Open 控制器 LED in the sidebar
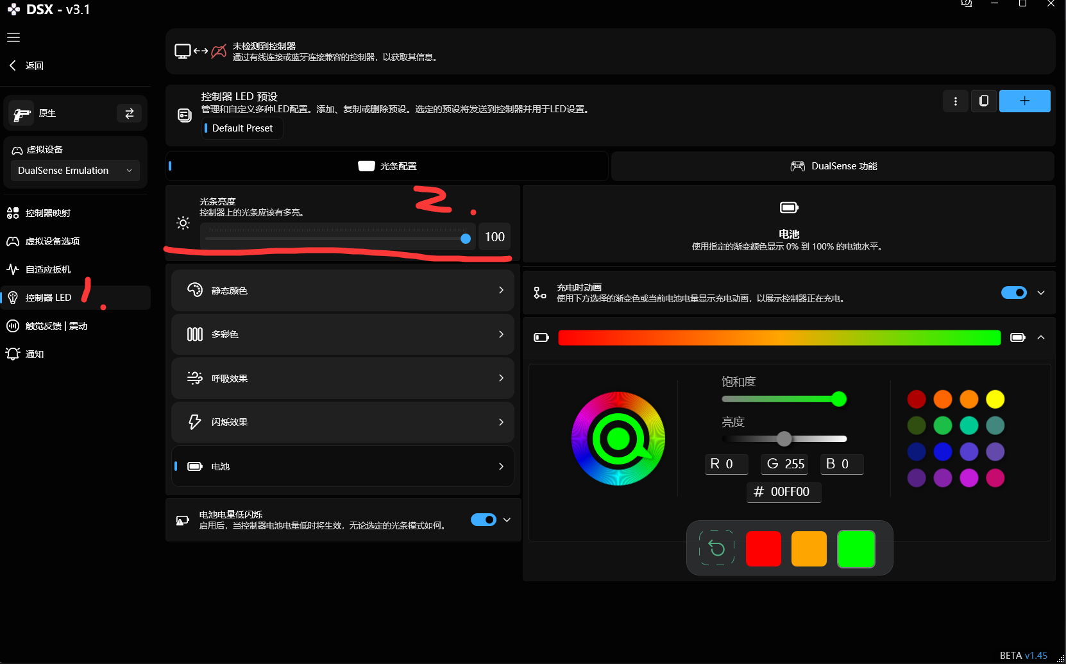 (x=75, y=298)
